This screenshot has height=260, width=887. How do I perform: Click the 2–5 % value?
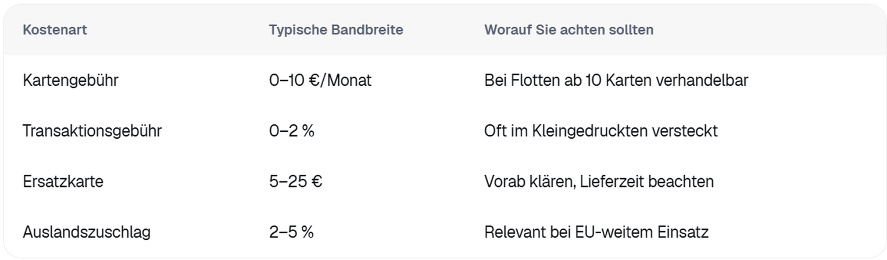(x=291, y=232)
